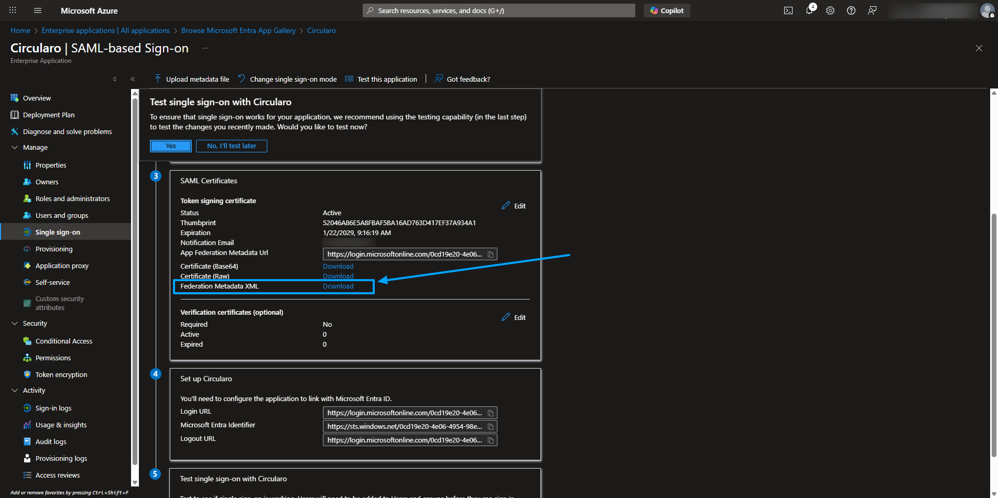
Task: Select Conditional Access in sidebar
Action: (63, 341)
